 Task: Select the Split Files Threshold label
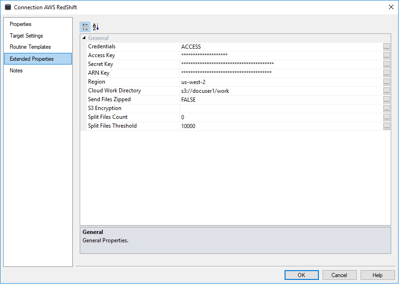[112, 126]
